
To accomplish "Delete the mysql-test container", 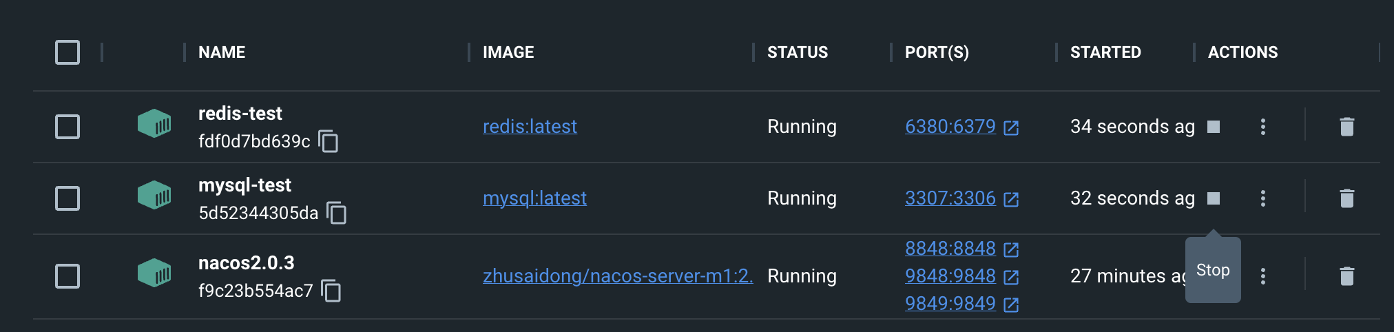I will 1346,198.
